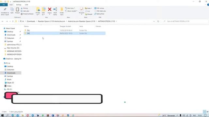Sort files by the Nama column header
This screenshot has height=117, width=209.
click(x=26, y=26)
